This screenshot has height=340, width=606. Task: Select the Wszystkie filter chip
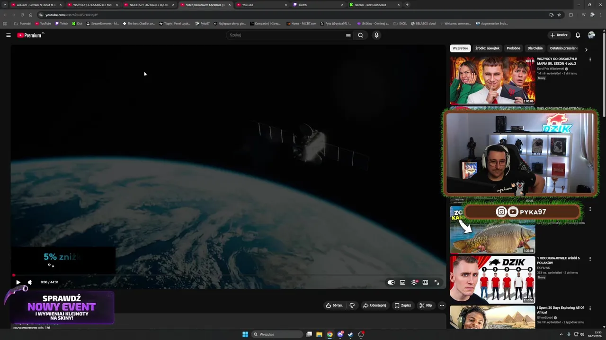pyautogui.click(x=460, y=48)
